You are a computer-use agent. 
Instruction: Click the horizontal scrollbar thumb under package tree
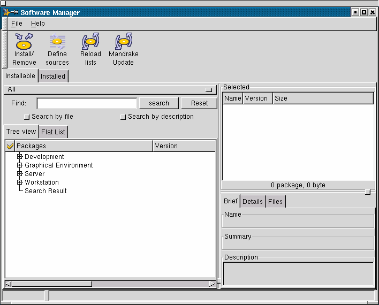point(51,284)
